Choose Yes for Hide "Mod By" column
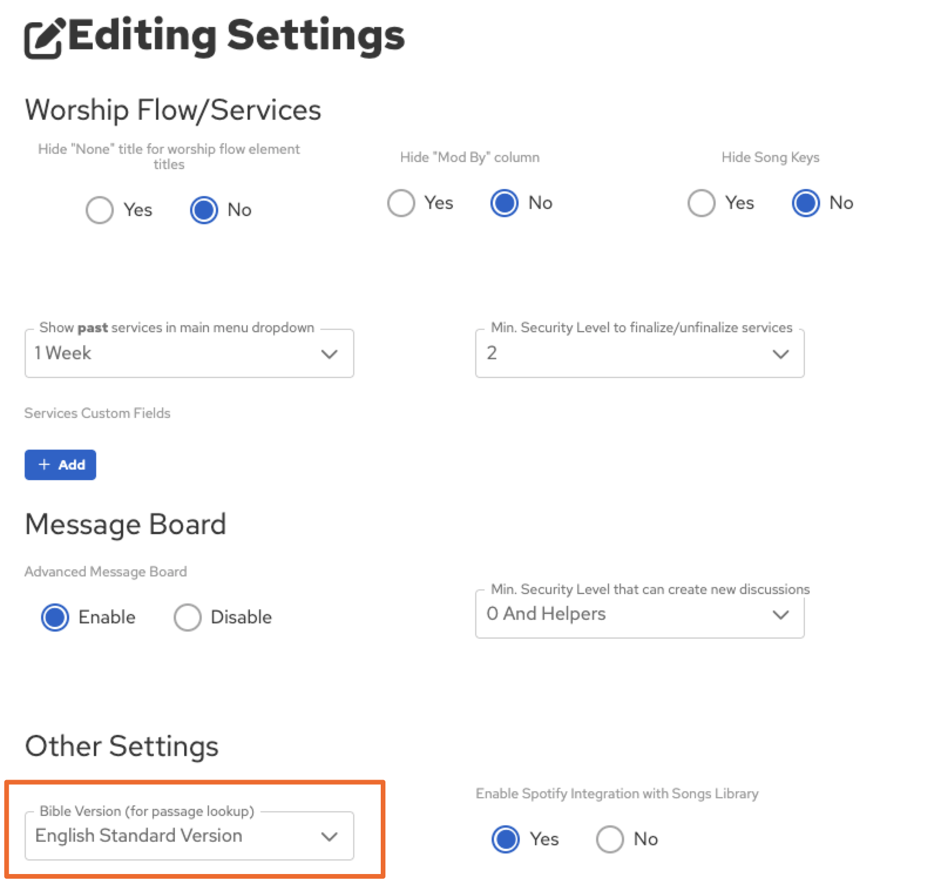 pyautogui.click(x=401, y=203)
